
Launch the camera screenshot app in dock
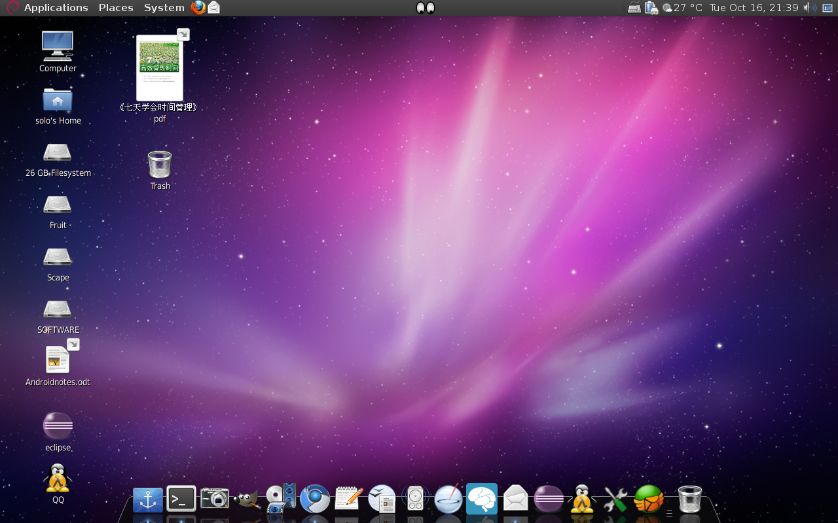point(215,498)
